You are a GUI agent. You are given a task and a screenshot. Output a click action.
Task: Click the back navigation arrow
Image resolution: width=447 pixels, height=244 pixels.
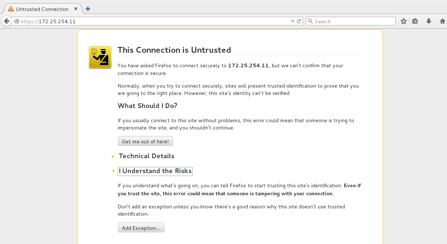6,21
